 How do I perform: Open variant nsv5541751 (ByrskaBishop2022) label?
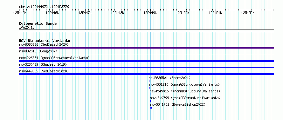point(178,105)
